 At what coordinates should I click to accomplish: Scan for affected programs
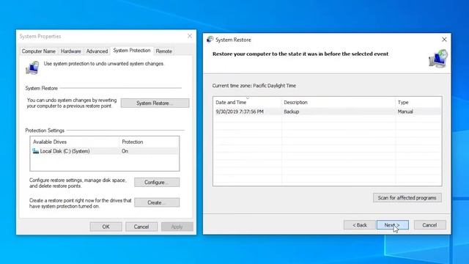coord(407,198)
